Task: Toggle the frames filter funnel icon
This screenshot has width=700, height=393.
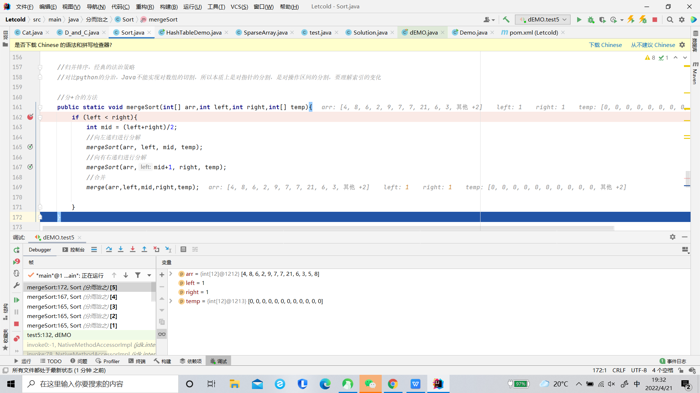Action: tap(138, 275)
